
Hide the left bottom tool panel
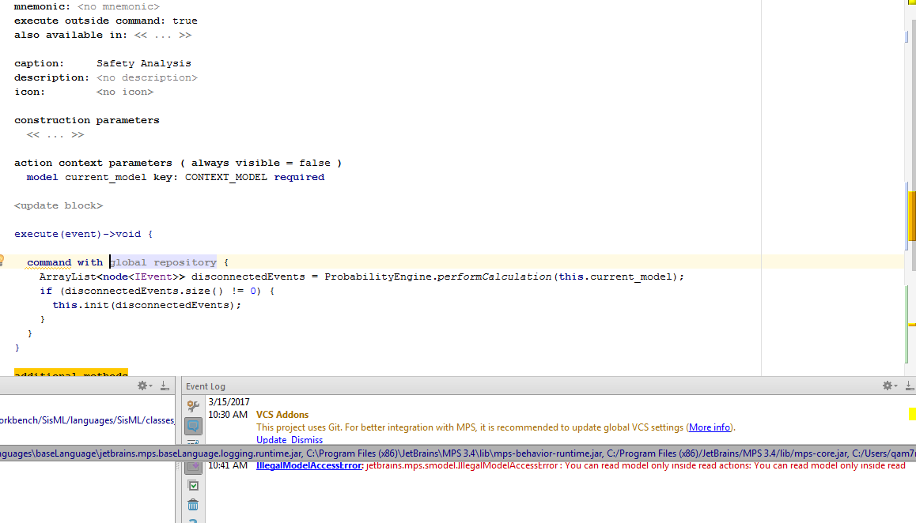click(x=164, y=386)
